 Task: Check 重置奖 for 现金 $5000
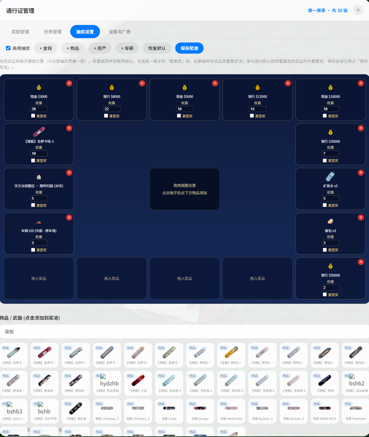179,116
